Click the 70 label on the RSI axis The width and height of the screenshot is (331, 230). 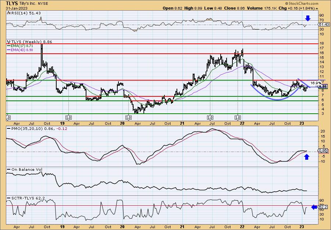322,20
